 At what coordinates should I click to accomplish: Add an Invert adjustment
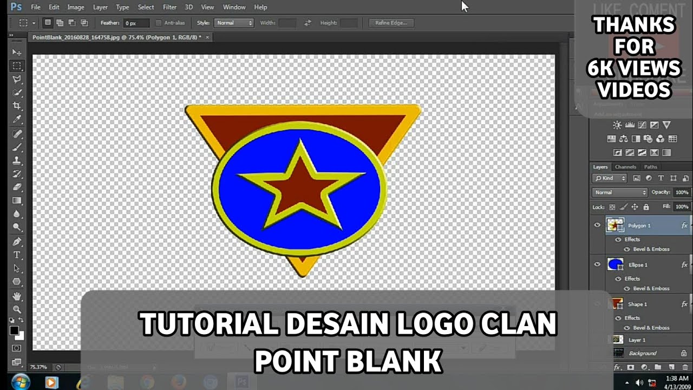click(x=618, y=153)
